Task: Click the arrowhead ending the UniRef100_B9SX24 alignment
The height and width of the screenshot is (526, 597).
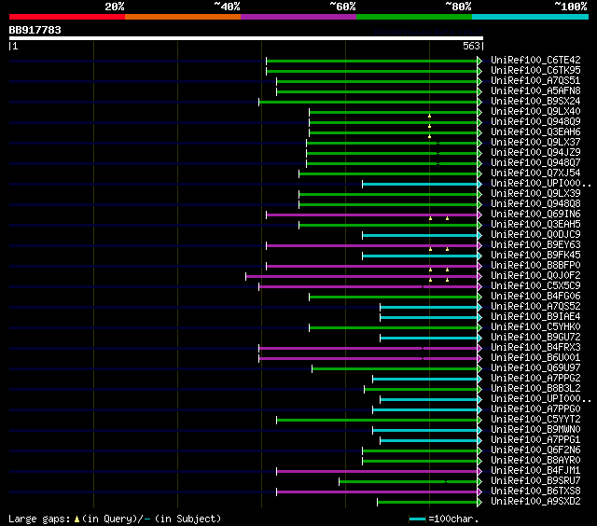Action: [479, 102]
